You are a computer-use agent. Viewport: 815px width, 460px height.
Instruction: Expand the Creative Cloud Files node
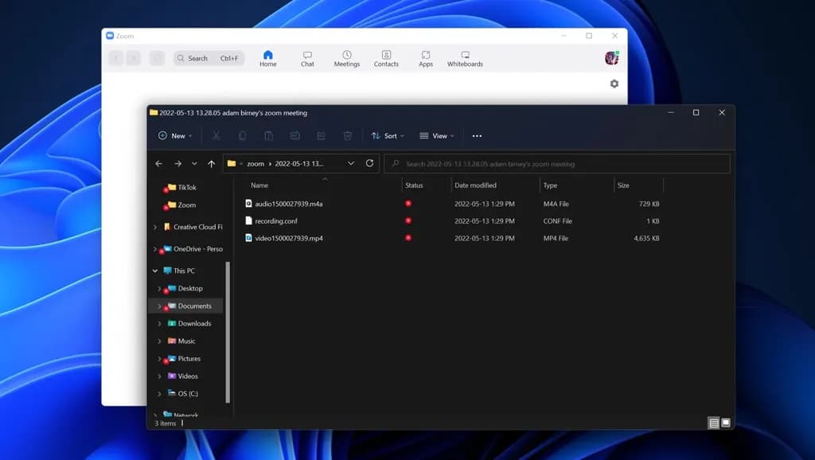pyautogui.click(x=155, y=227)
